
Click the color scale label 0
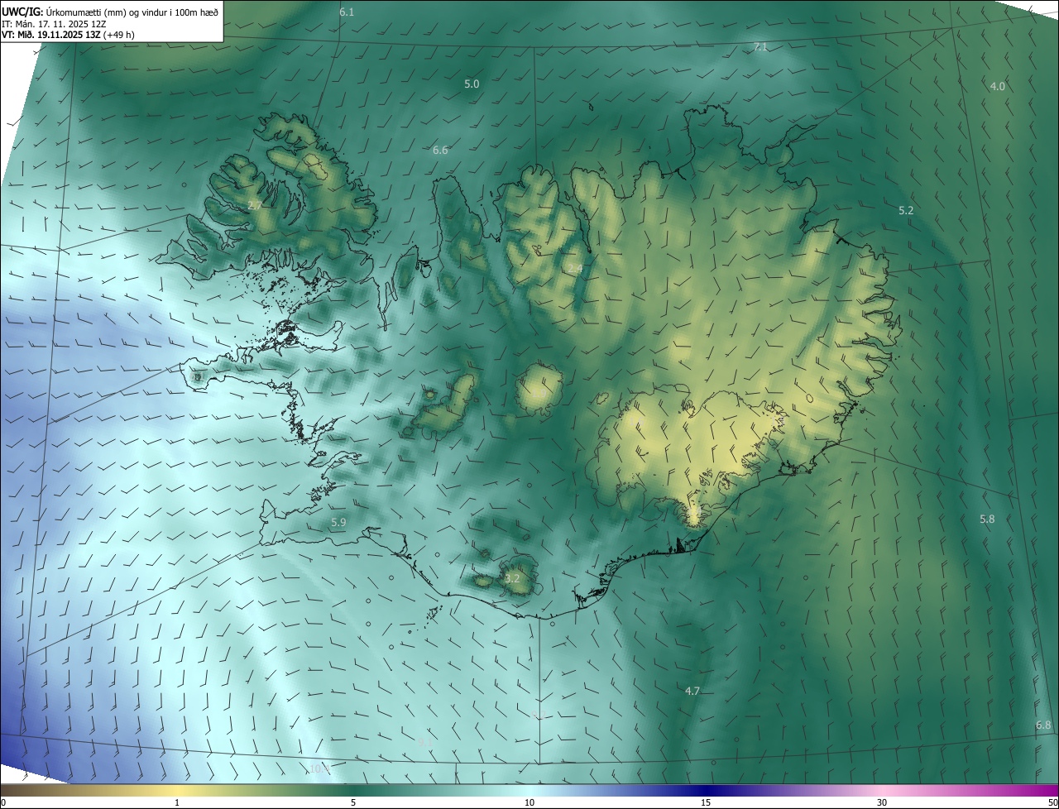click(x=2, y=802)
